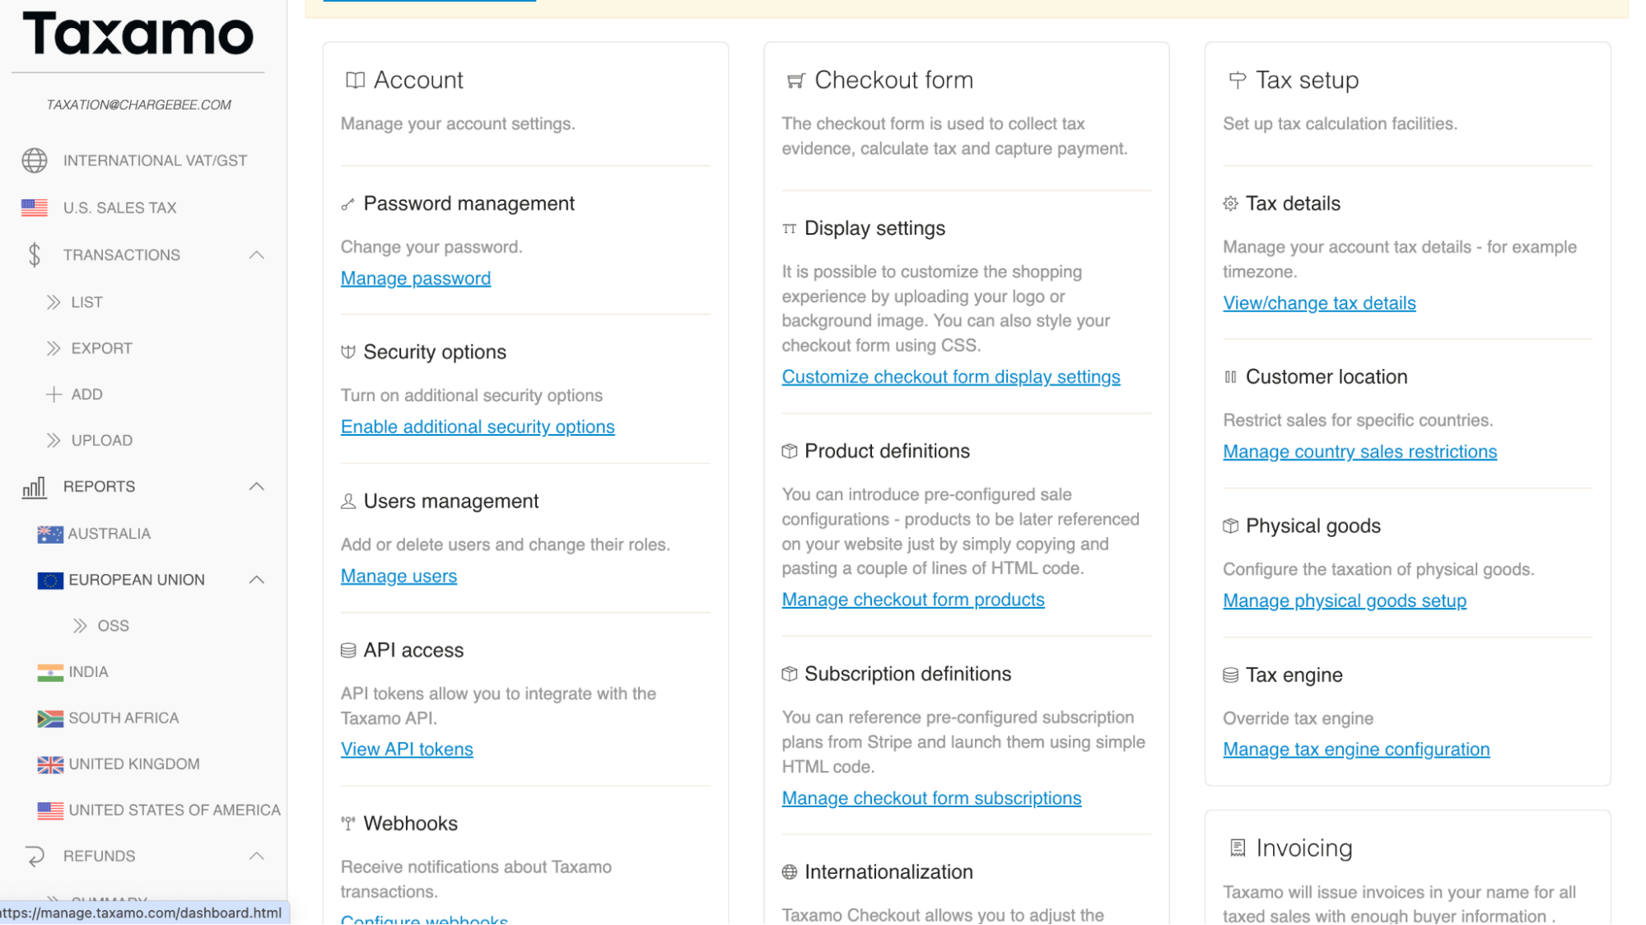This screenshot has width=1646, height=925.
Task: Click the South Africa flag icon
Action: (50, 718)
